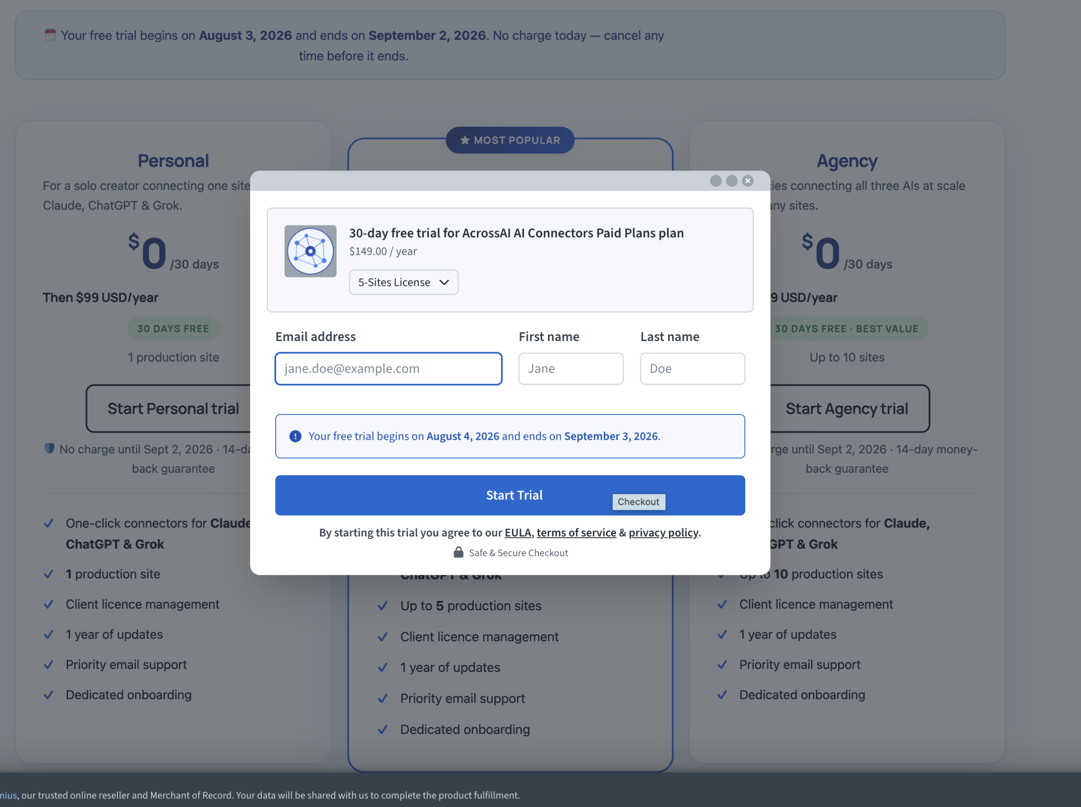This screenshot has width=1081, height=807.
Task: Click checkmark beside middle plan '1 year of updates'
Action: [x=383, y=668]
